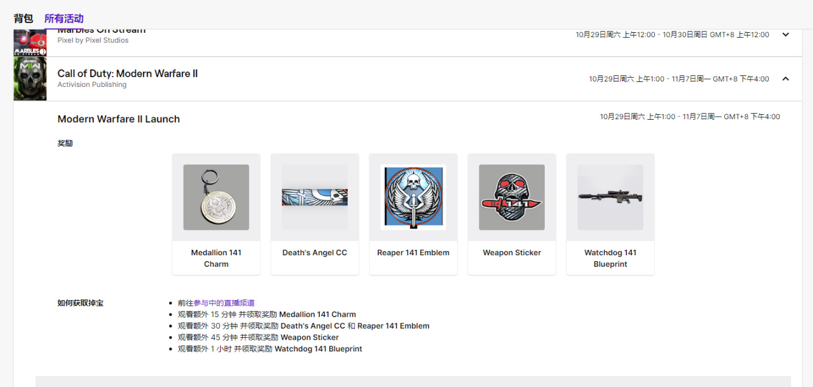The image size is (813, 387).
Task: Click the 观看额外 15 分钟 Medallion instruction line
Action: pos(267,315)
